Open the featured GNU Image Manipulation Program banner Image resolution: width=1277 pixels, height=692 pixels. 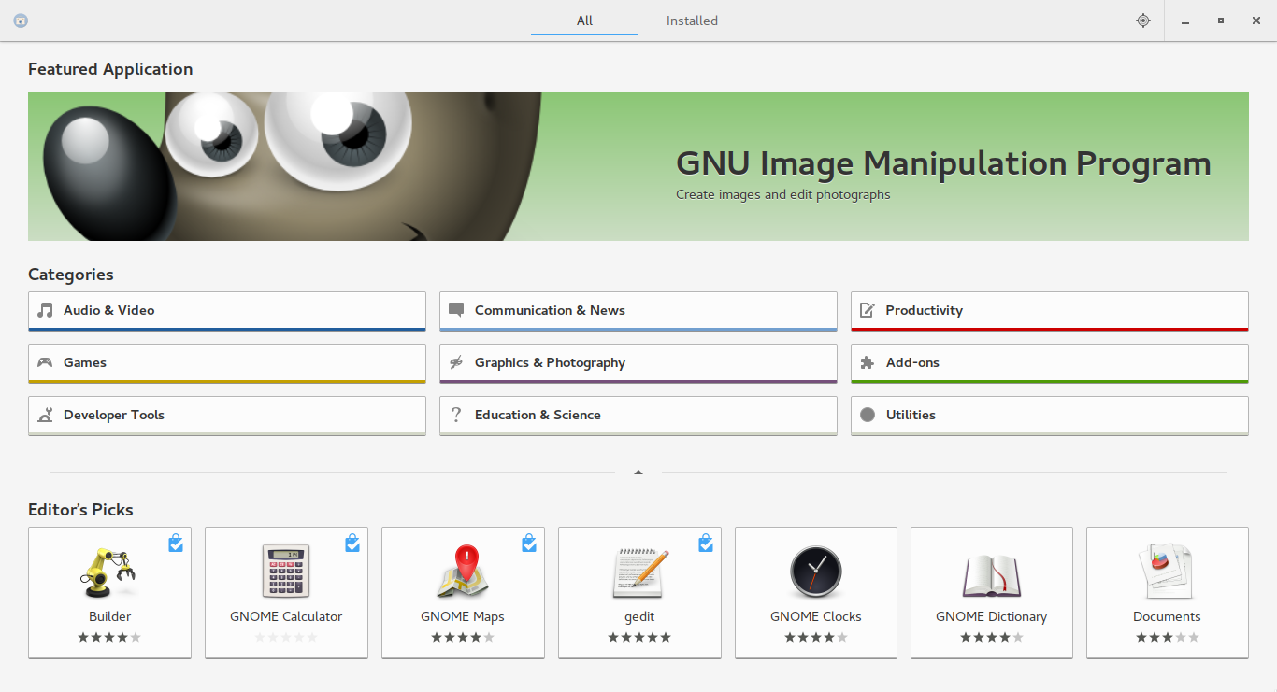(x=638, y=166)
